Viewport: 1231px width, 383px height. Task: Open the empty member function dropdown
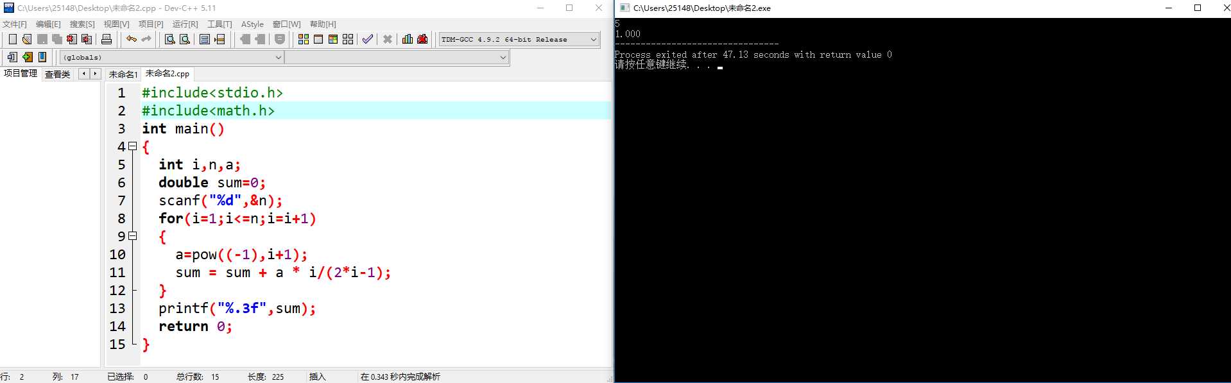pos(397,57)
